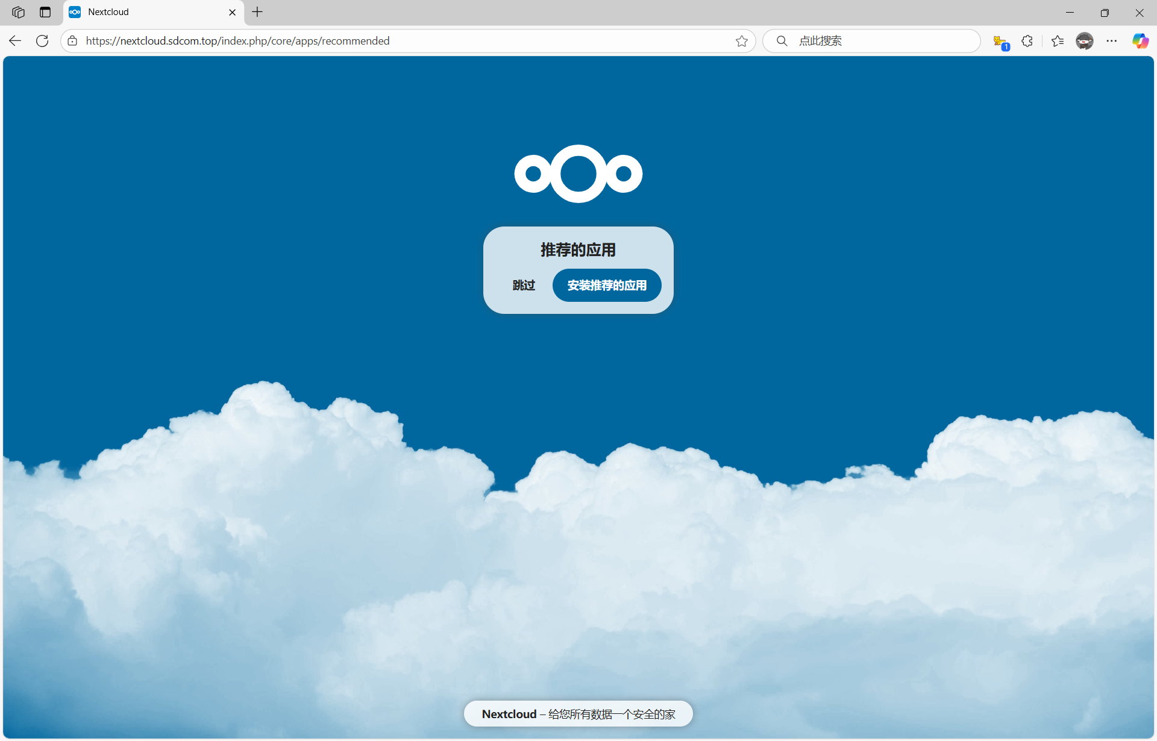This screenshot has height=741, width=1157.
Task: Go back using browser back arrow
Action: [x=15, y=41]
